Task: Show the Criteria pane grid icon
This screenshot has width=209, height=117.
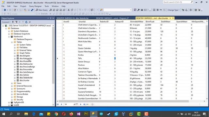Action: click(x=157, y=10)
